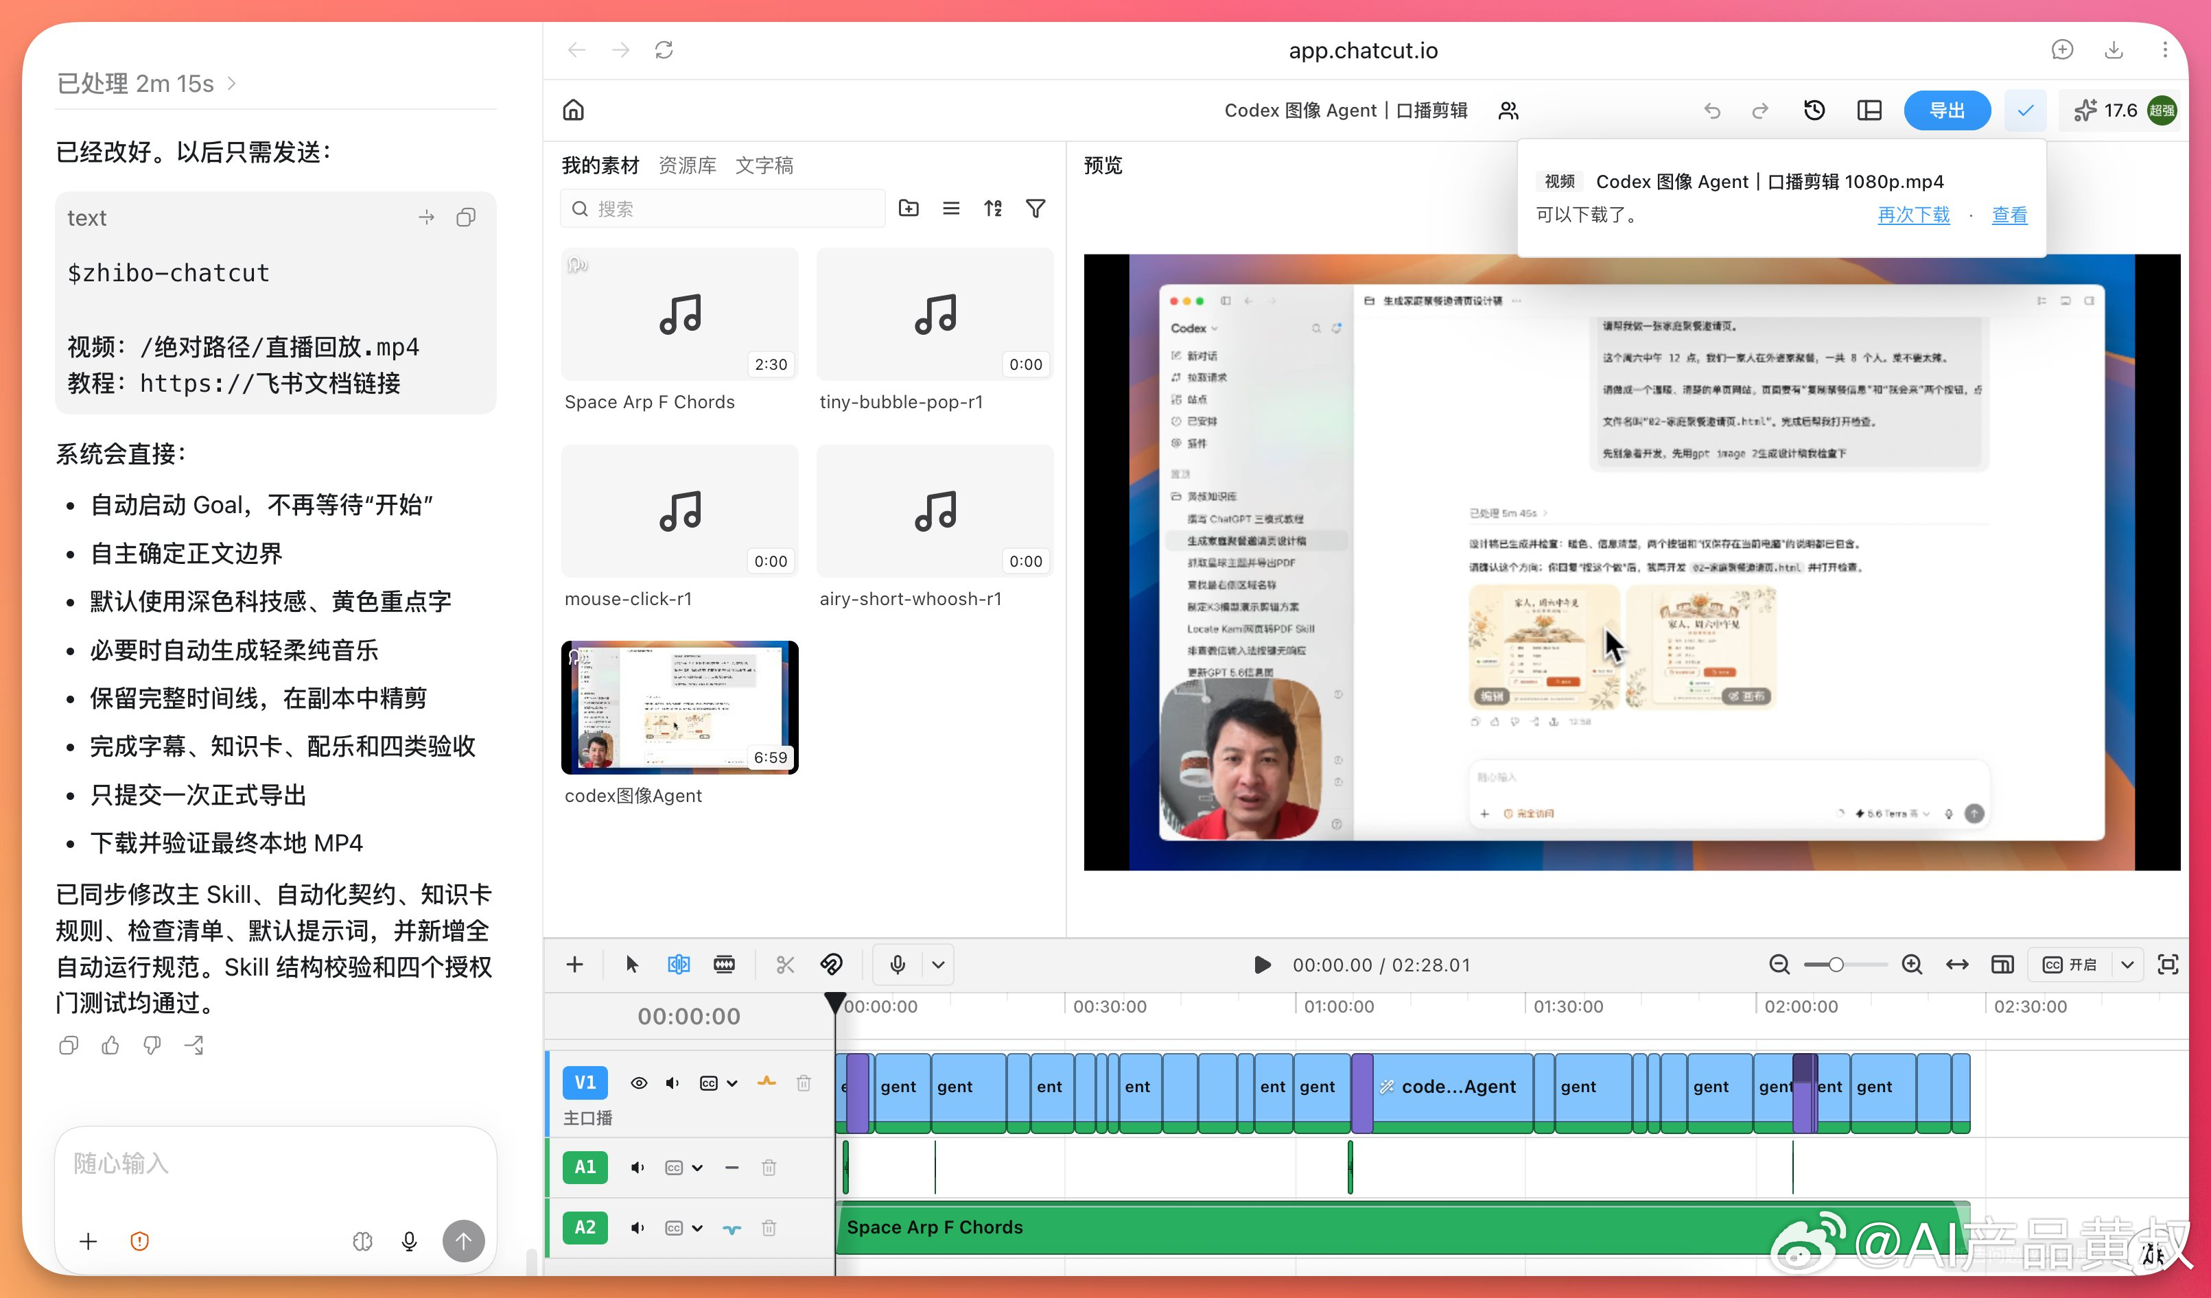Switch to 我的素材 tab

point(600,165)
